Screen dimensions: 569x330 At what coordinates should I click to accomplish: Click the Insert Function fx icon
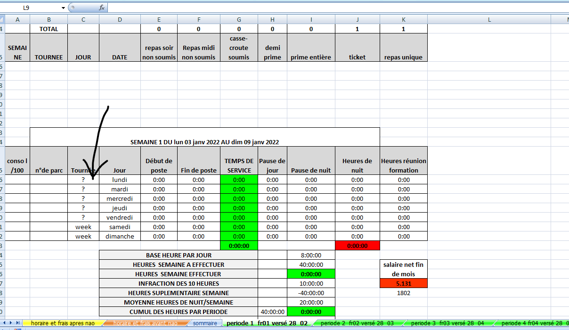point(102,8)
